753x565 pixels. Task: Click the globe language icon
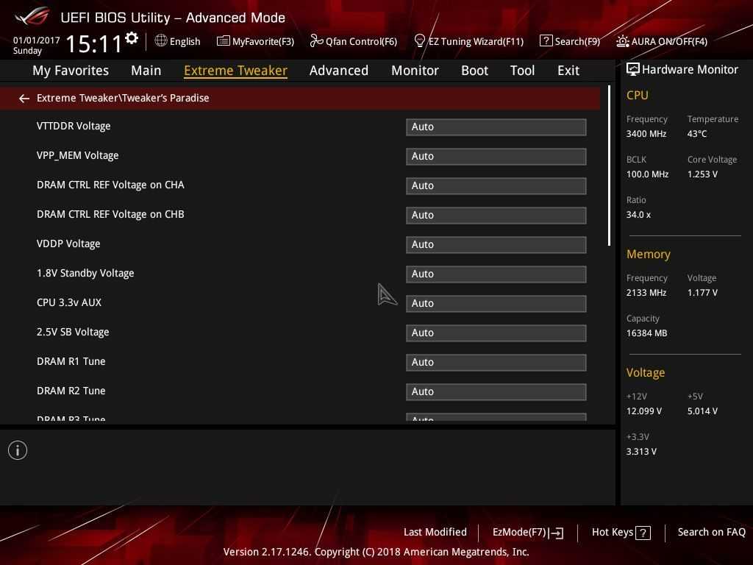(x=160, y=41)
